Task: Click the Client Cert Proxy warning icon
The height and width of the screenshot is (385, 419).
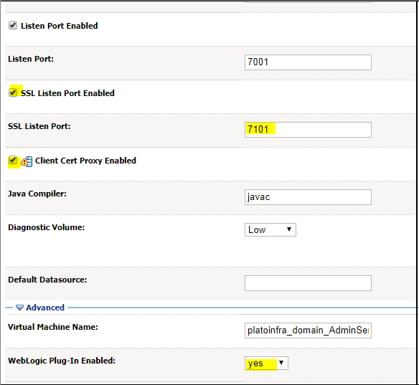Action: pos(27,161)
